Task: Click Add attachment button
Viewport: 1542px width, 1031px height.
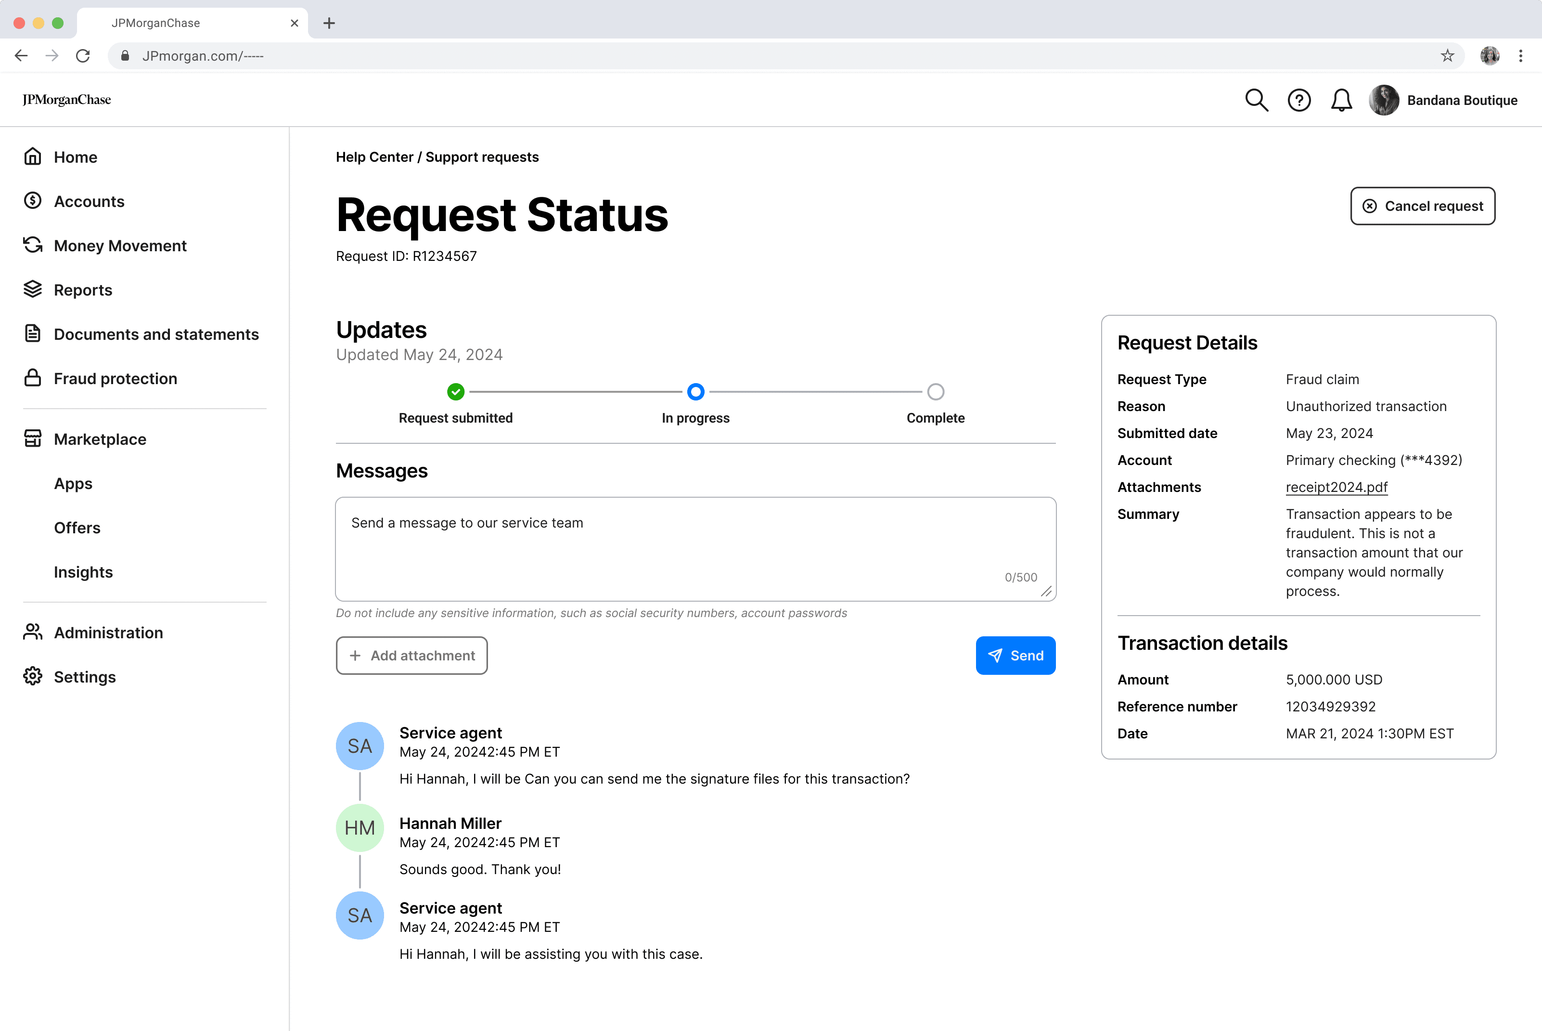Action: pos(411,655)
